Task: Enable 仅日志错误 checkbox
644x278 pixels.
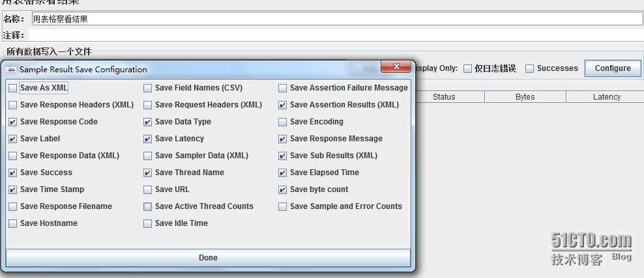Action: point(467,68)
